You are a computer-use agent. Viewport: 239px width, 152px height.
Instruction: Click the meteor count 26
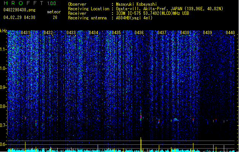tap(55, 17)
